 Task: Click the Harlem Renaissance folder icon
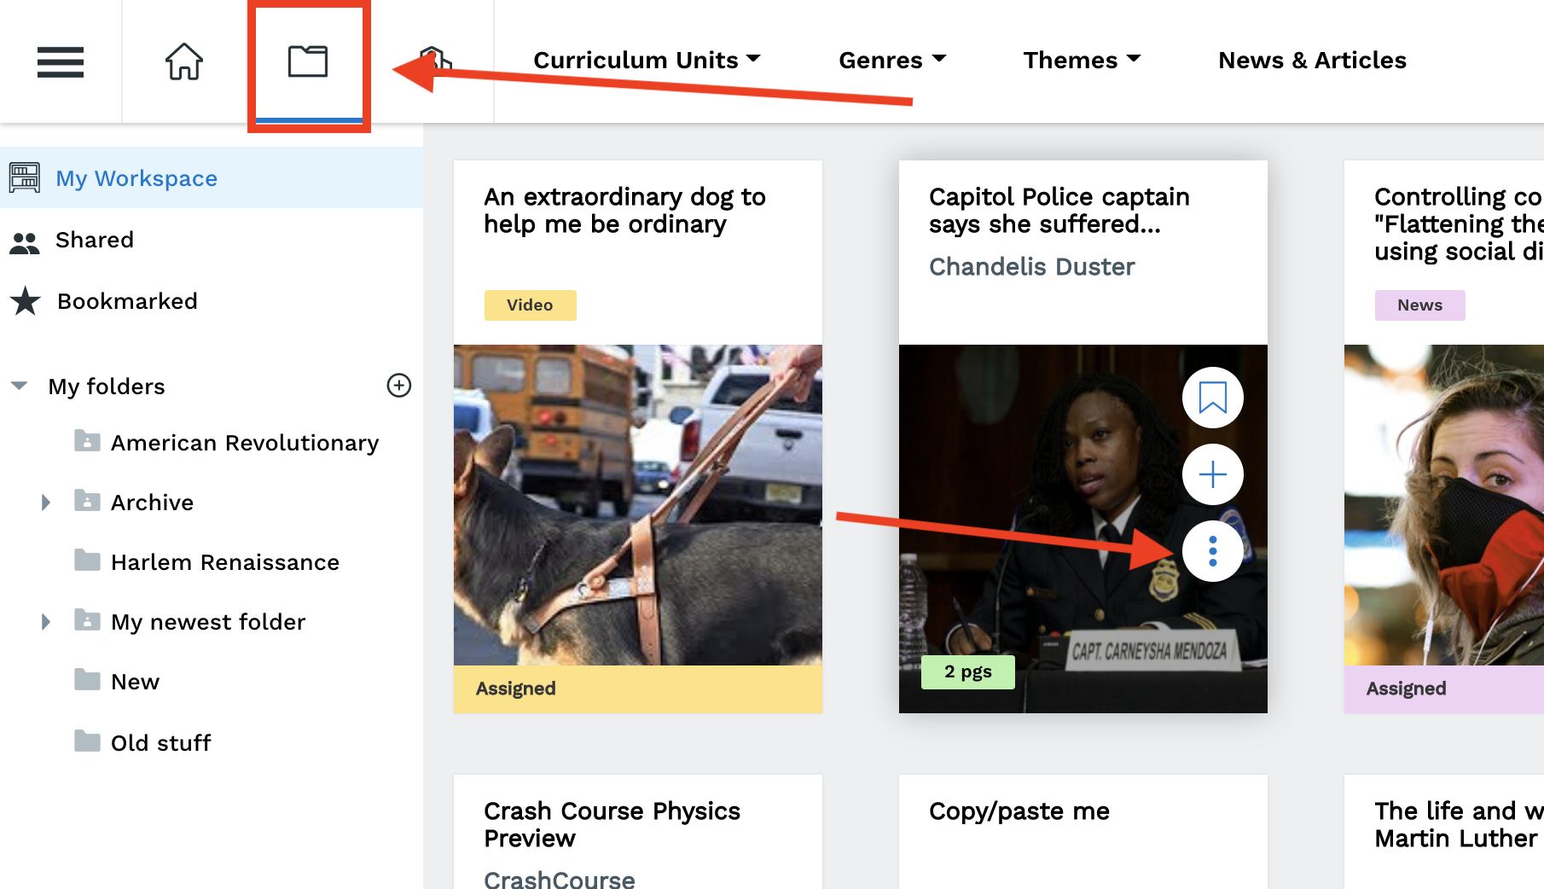coord(87,560)
